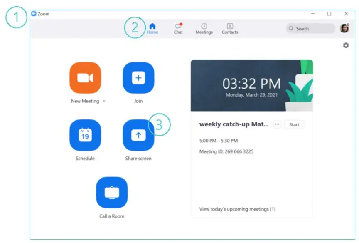Expand the New Meeting options chevron
The height and width of the screenshot is (243, 359).
103,101
